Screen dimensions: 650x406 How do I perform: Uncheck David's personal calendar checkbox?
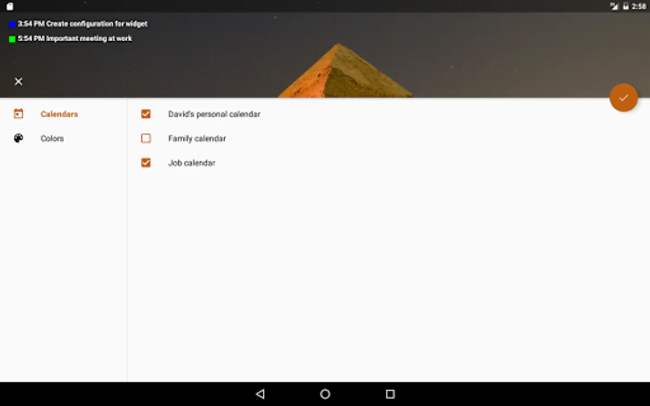146,114
